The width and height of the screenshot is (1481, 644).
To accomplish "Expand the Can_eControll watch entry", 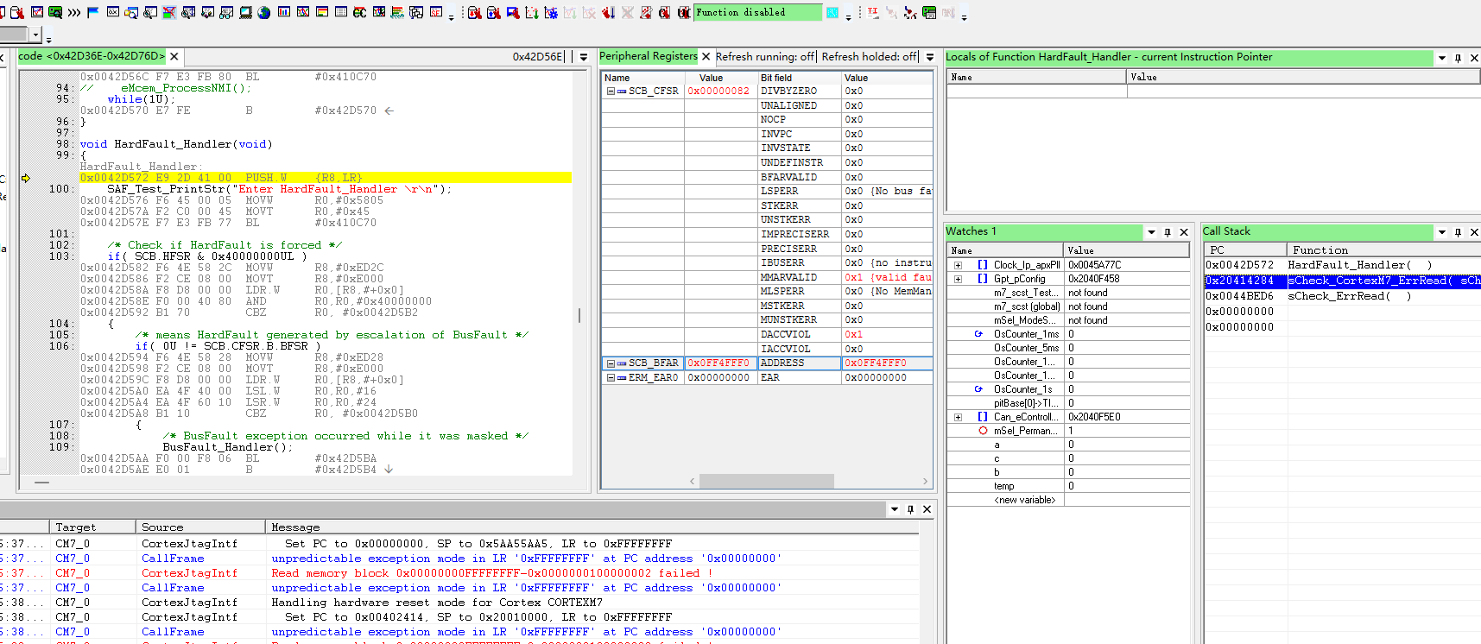I will point(958,417).
